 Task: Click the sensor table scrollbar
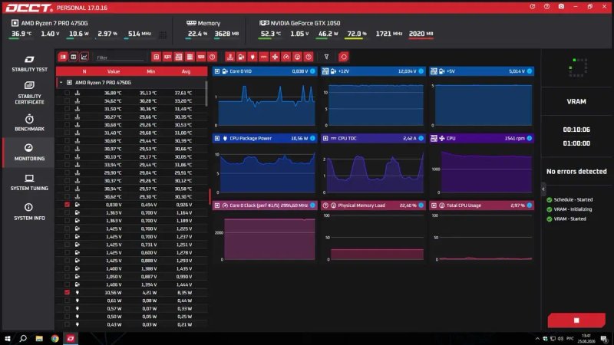click(206, 94)
